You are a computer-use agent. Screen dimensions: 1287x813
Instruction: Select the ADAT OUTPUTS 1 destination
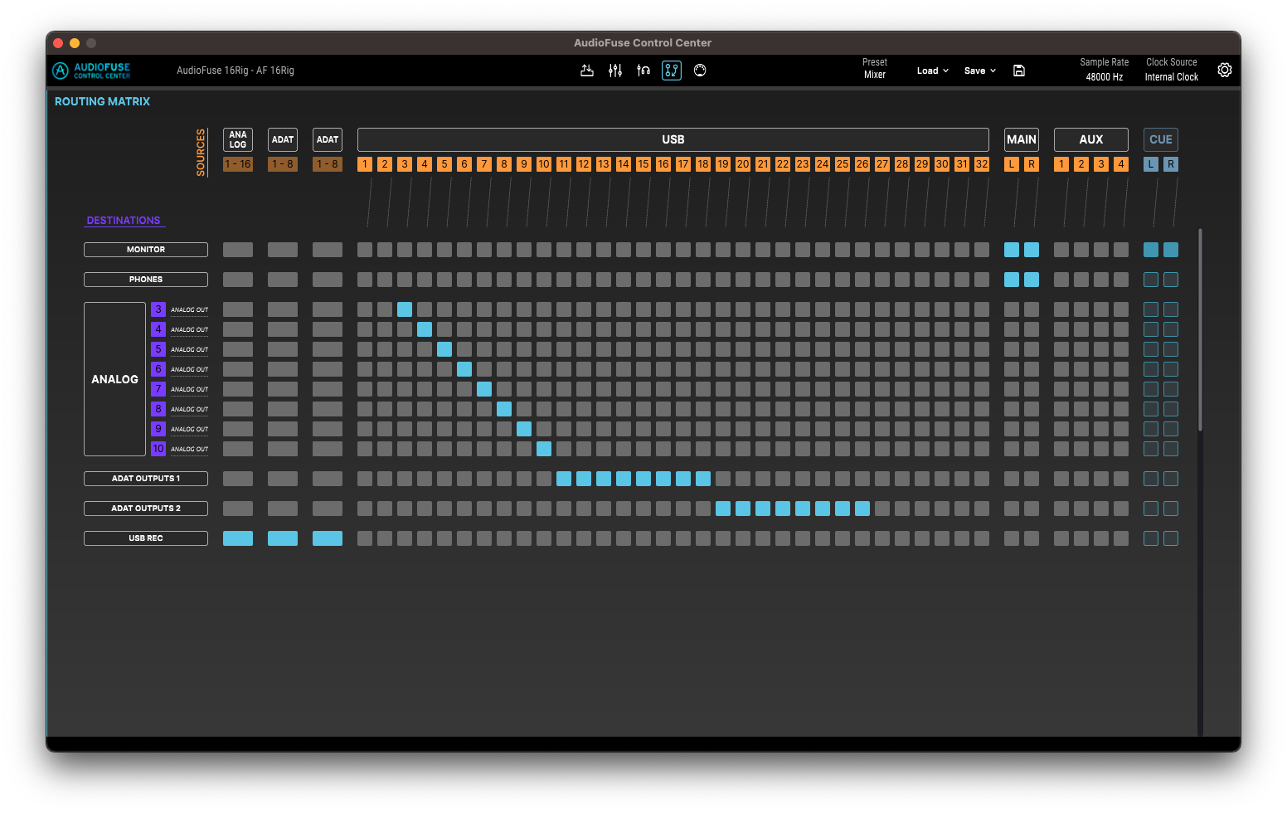pos(146,479)
